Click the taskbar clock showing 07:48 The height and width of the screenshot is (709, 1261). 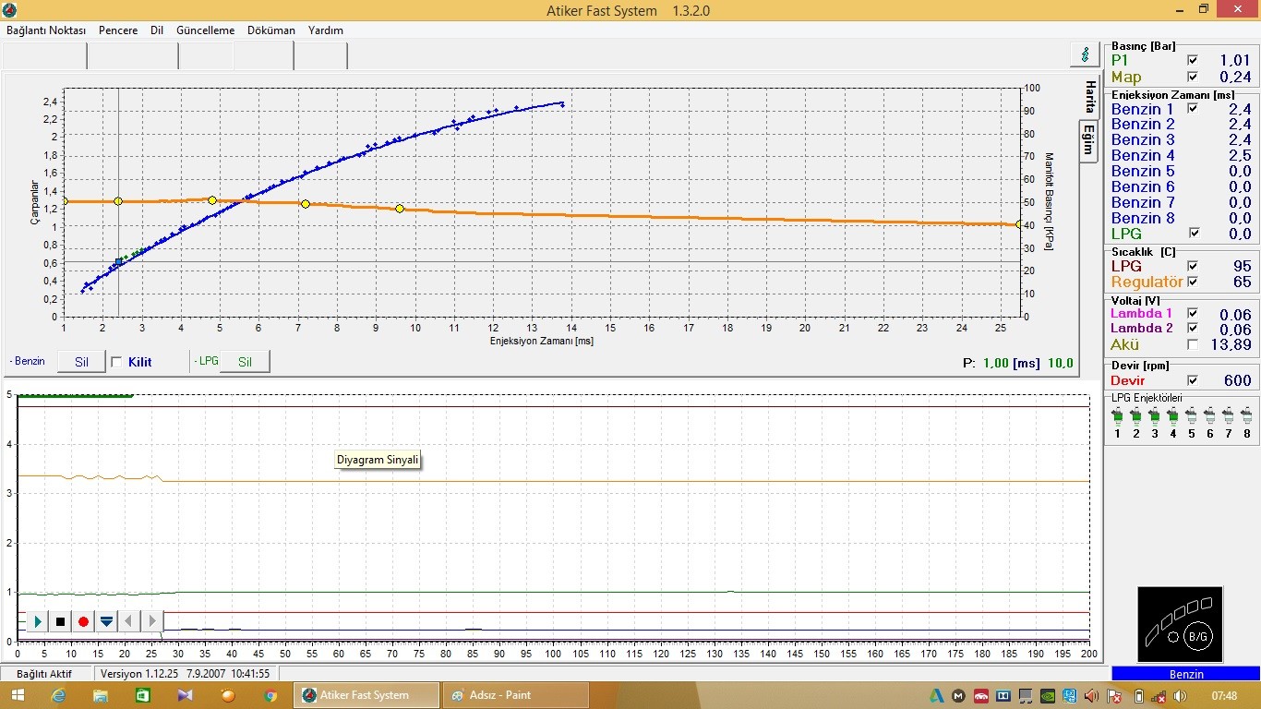(1224, 695)
